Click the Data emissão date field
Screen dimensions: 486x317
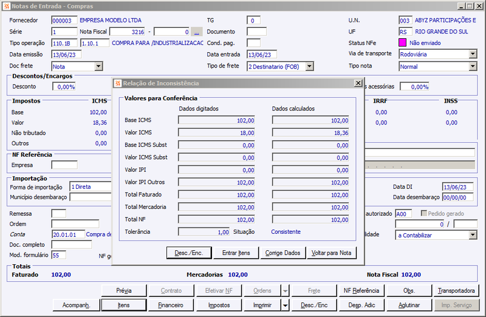coord(66,55)
